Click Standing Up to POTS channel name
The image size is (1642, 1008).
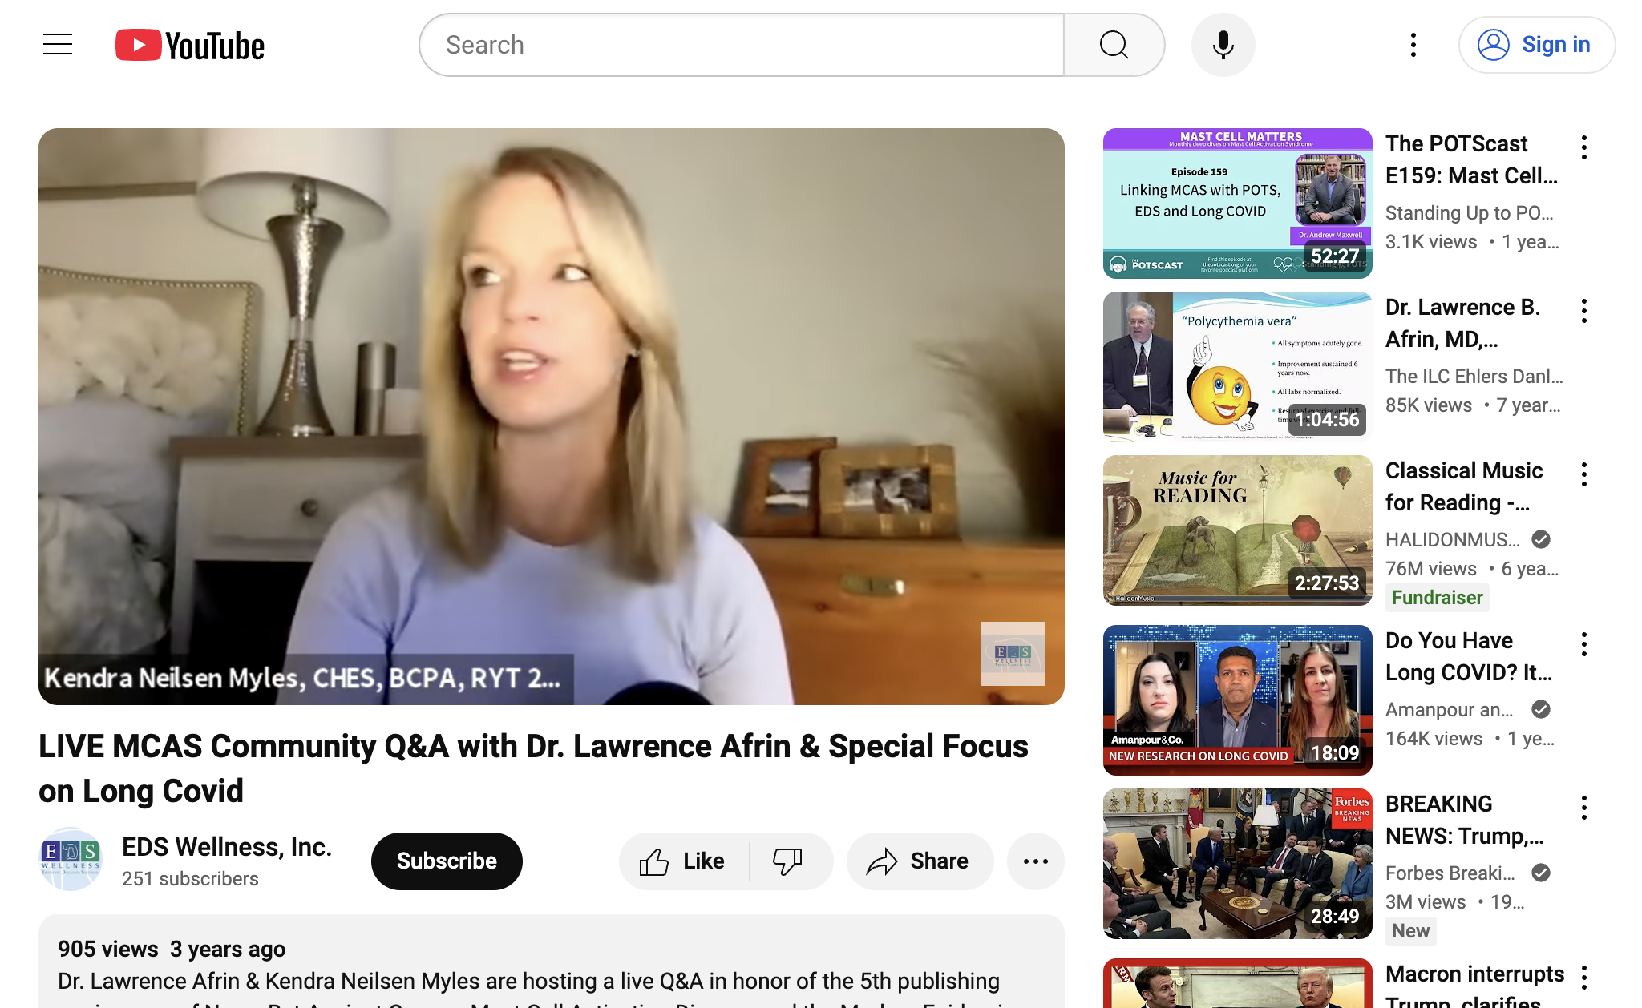tap(1470, 213)
